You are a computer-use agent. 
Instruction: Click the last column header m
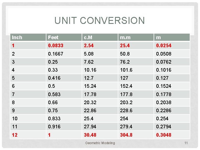pos(158,37)
